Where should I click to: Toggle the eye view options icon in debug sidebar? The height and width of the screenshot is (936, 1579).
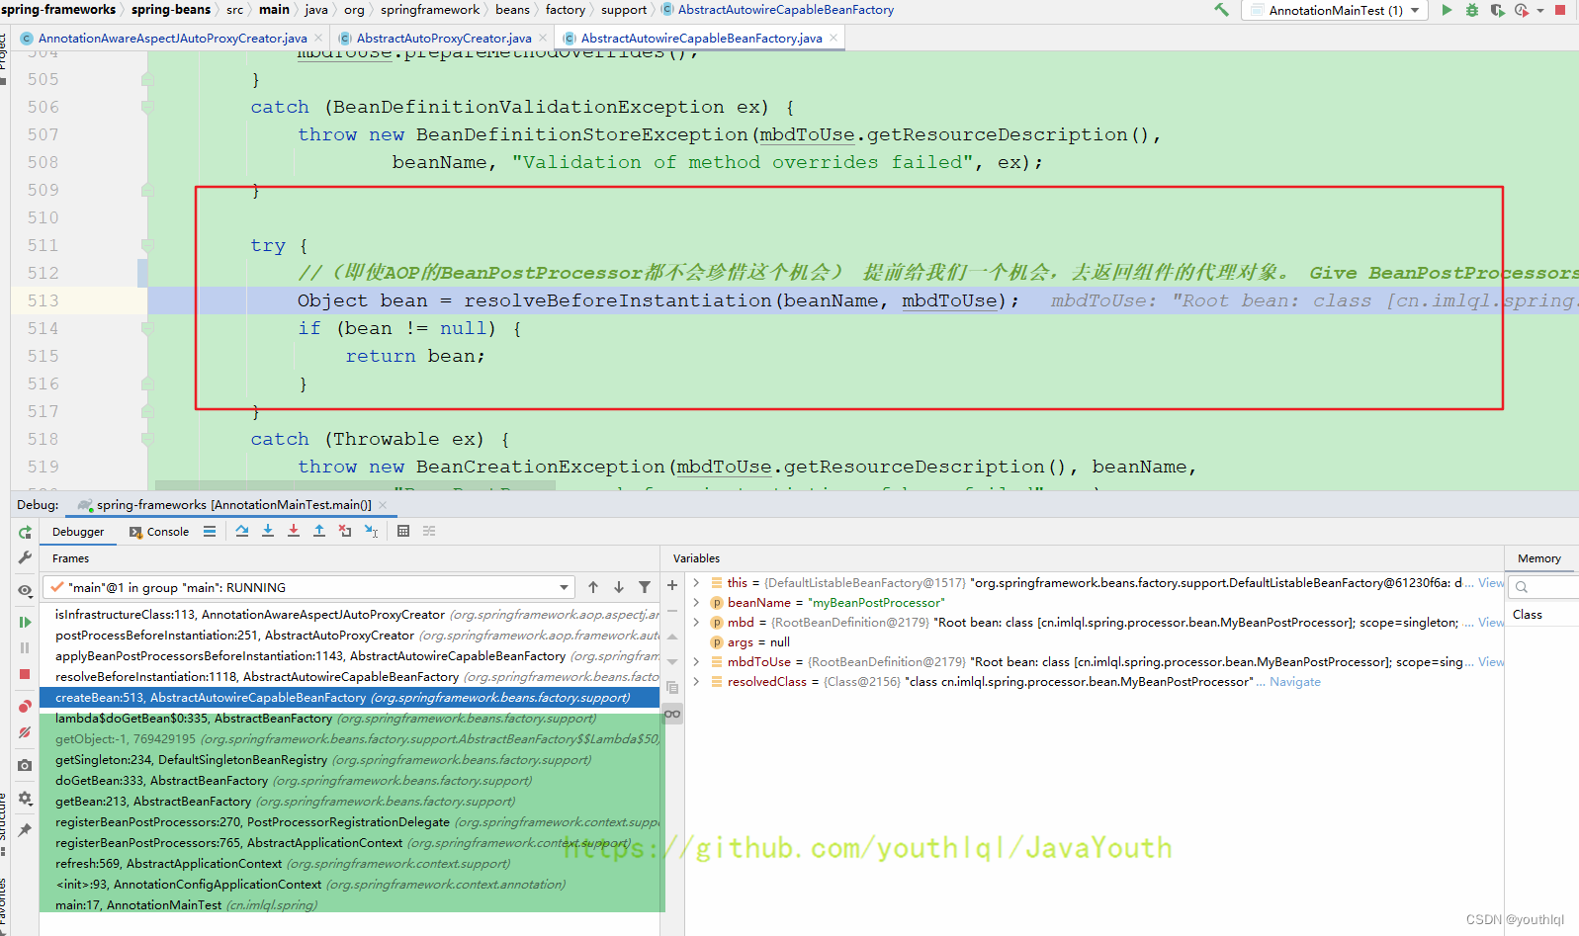point(25,590)
